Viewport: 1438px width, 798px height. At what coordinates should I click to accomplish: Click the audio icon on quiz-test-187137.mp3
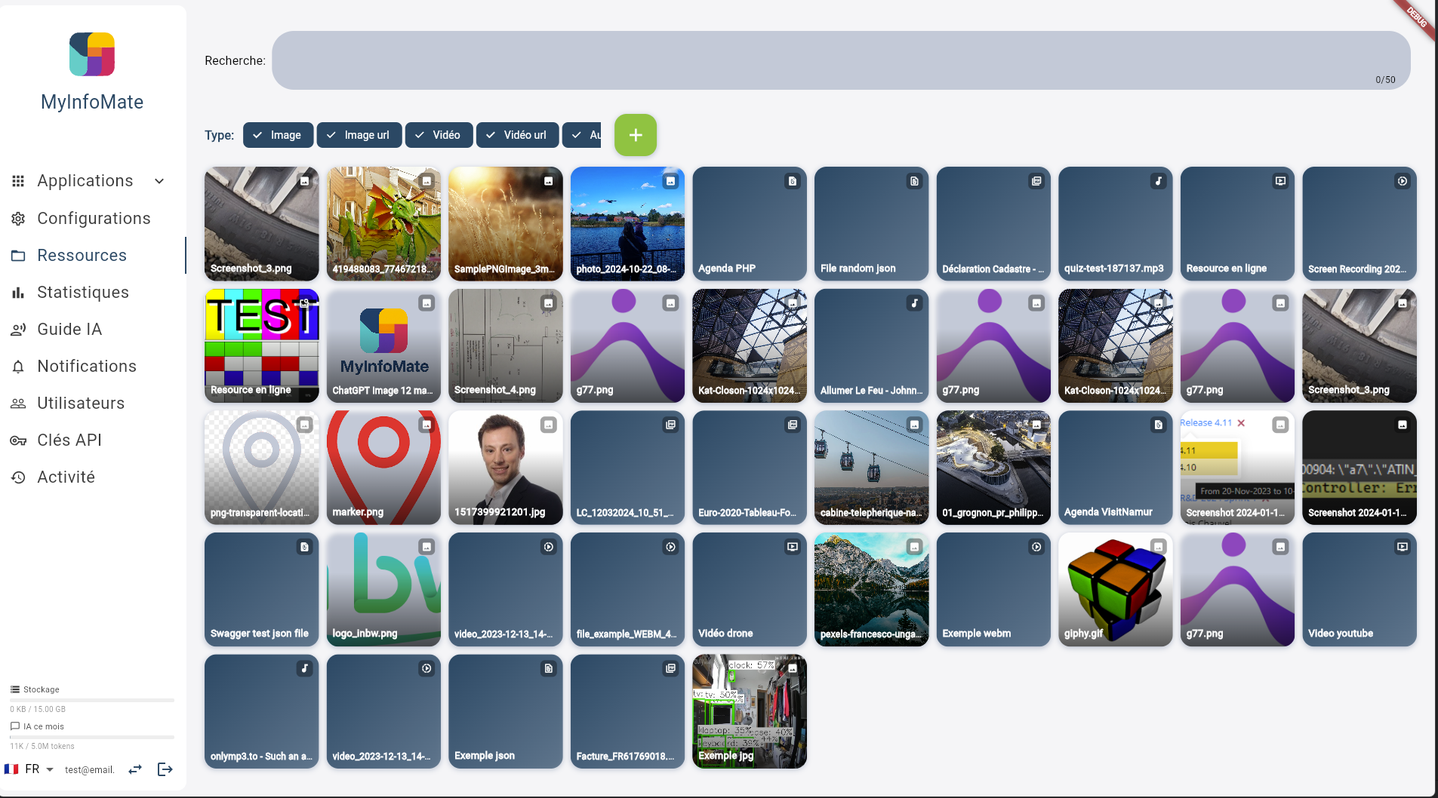pos(1158,181)
